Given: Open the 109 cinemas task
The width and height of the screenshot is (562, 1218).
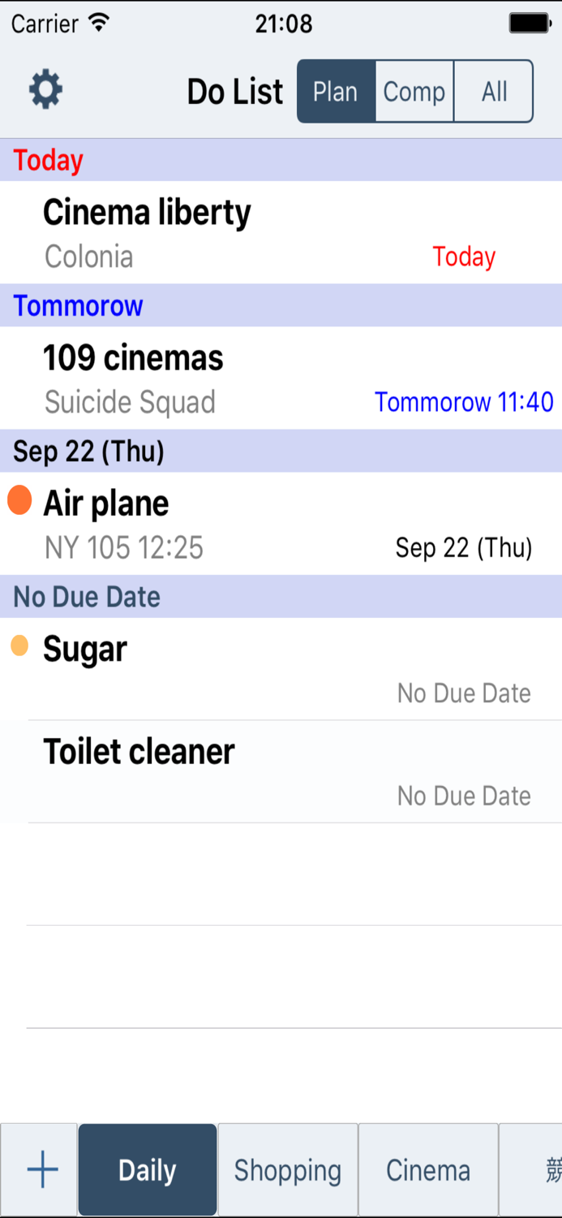Looking at the screenshot, I should coord(281,378).
